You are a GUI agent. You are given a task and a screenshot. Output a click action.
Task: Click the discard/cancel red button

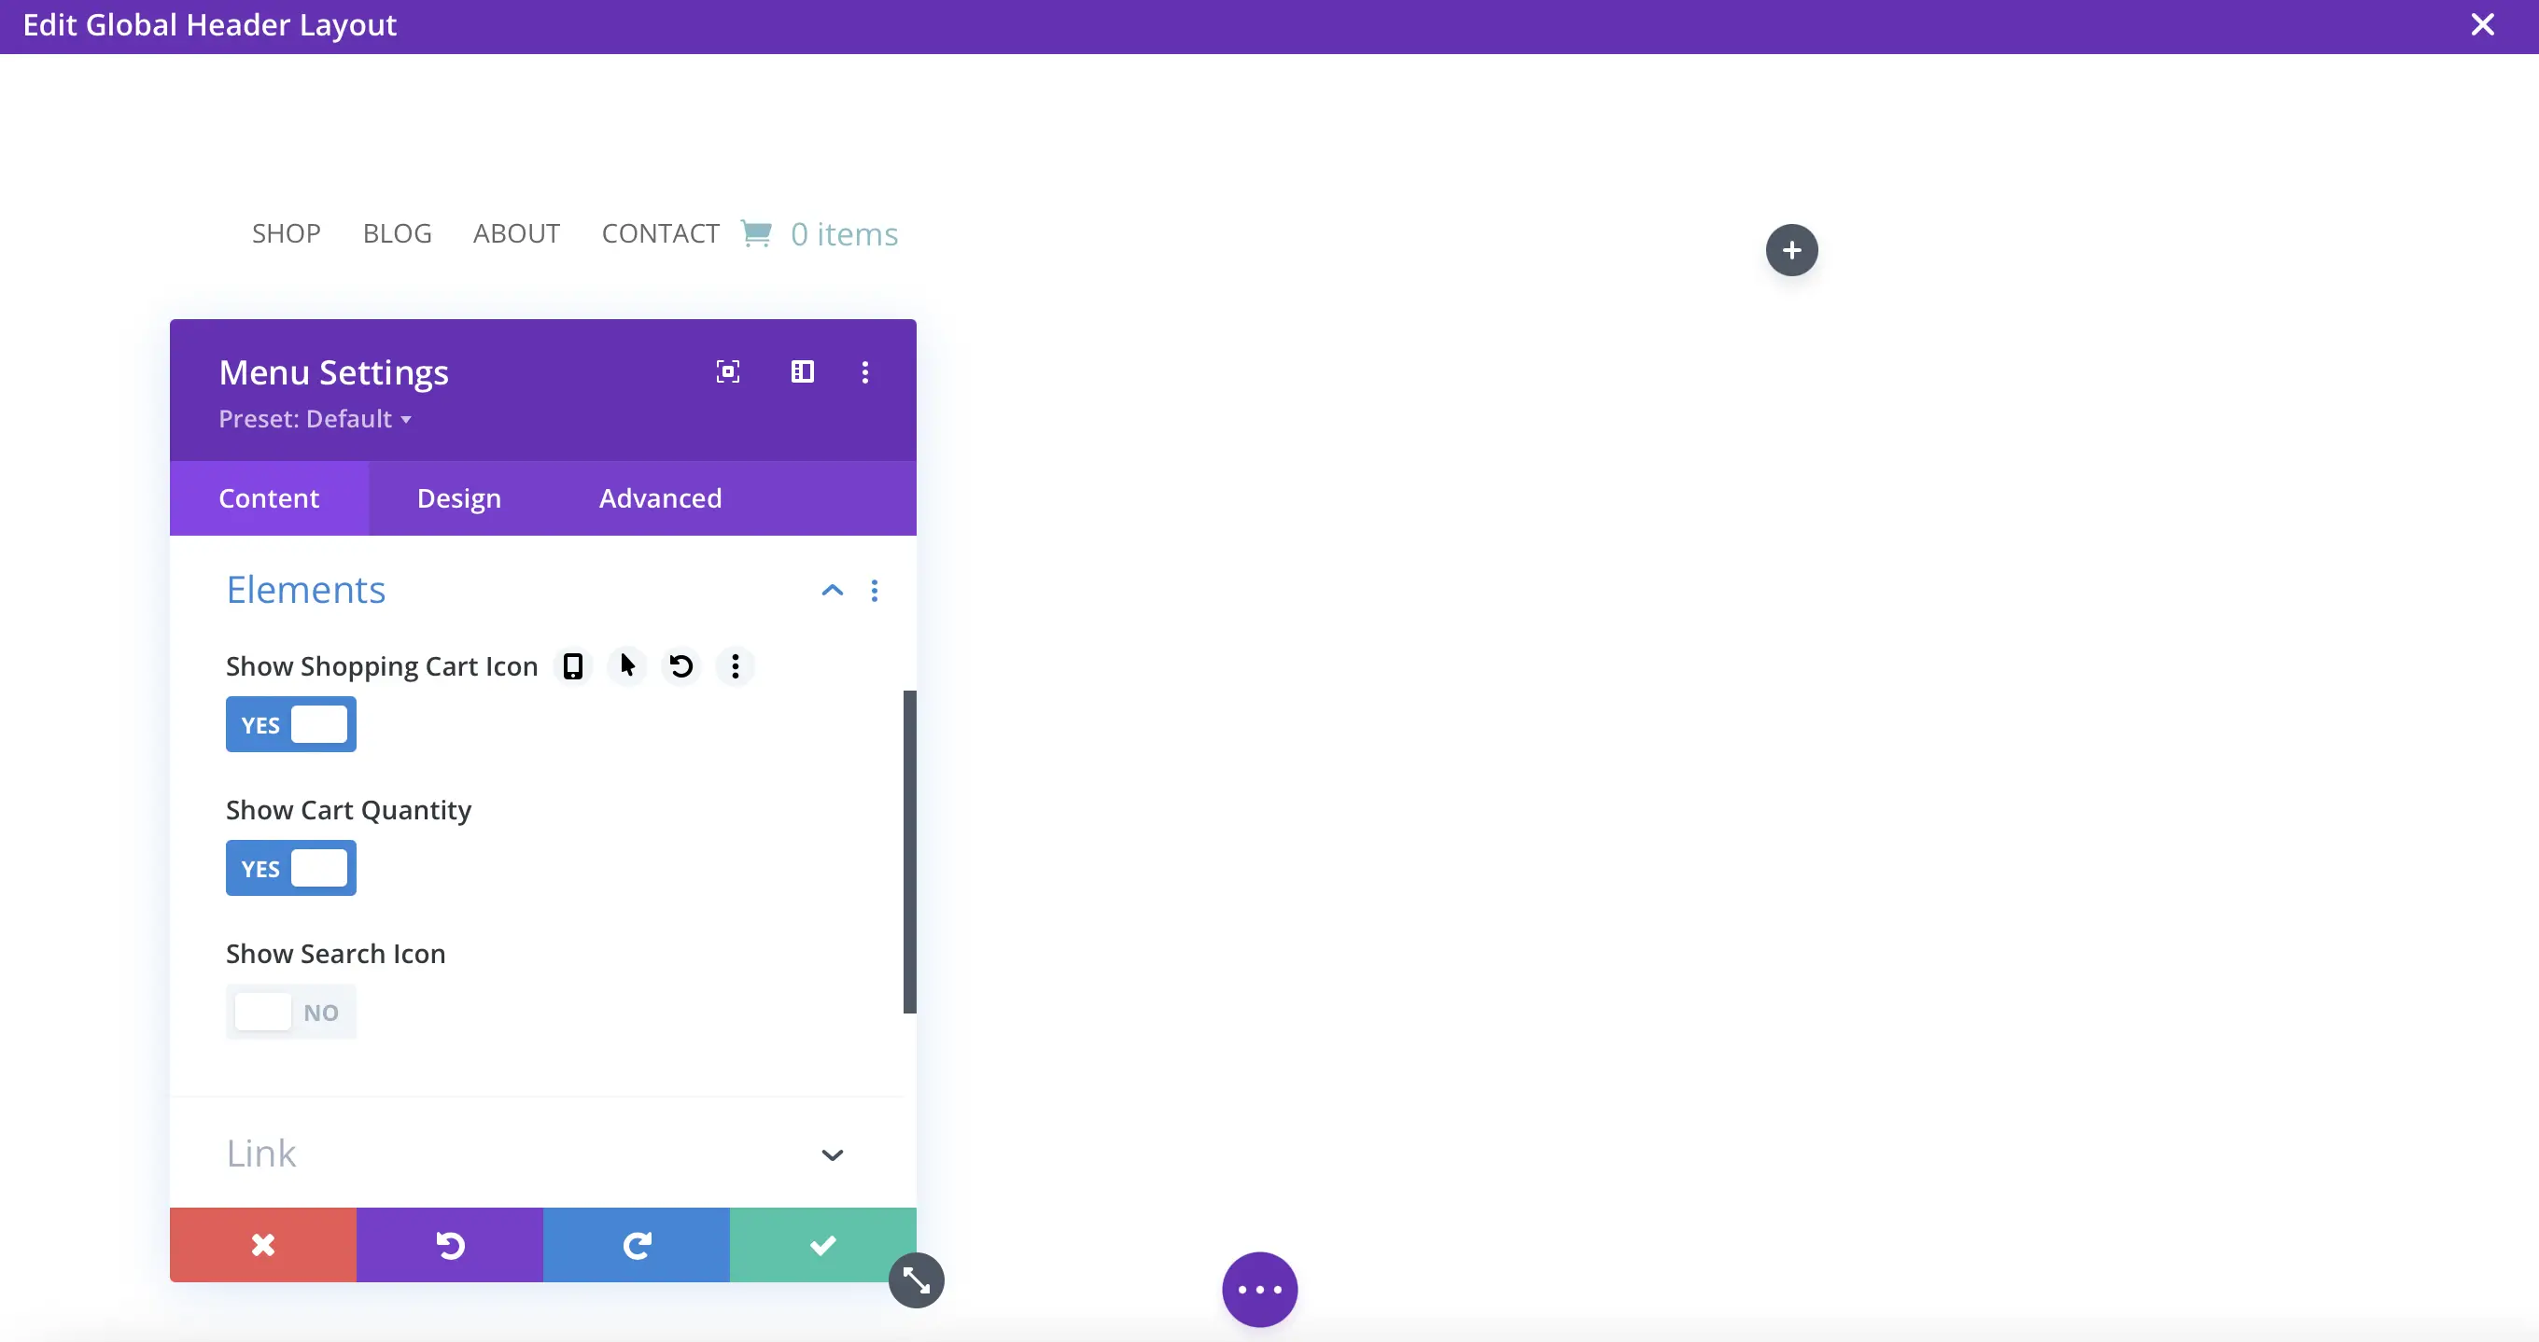262,1245
